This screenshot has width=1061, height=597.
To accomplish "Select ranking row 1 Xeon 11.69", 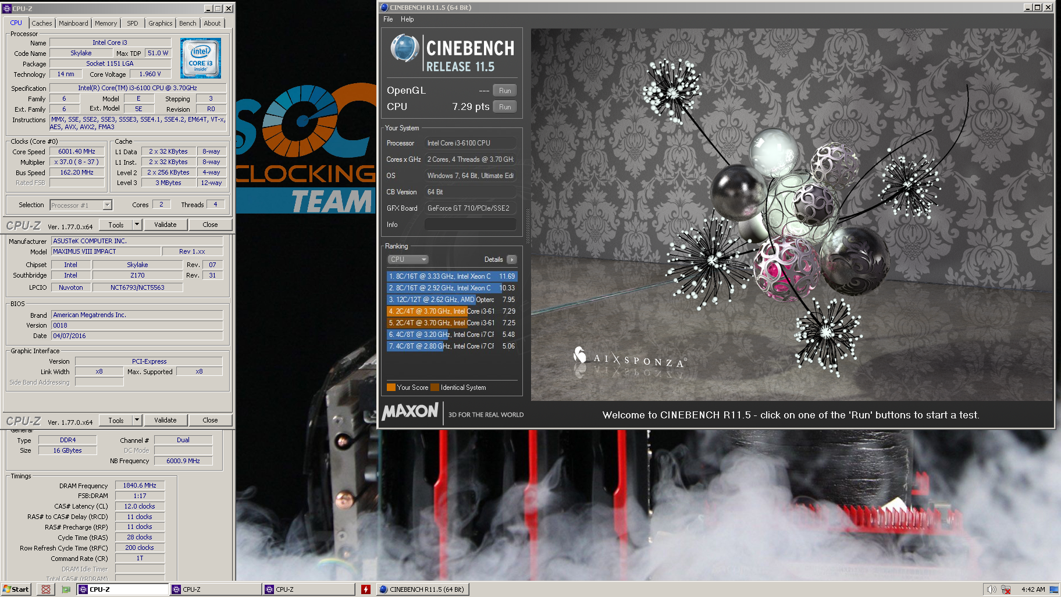I will tap(451, 276).
